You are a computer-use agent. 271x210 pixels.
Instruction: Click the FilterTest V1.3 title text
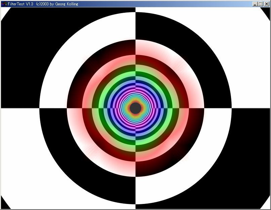coord(43,4)
